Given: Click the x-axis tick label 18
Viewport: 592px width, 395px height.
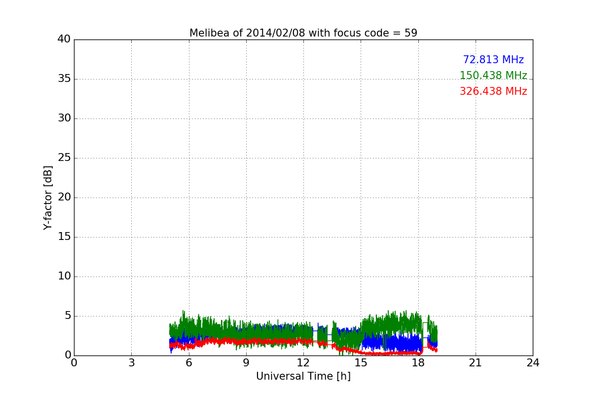Looking at the screenshot, I should (x=418, y=362).
